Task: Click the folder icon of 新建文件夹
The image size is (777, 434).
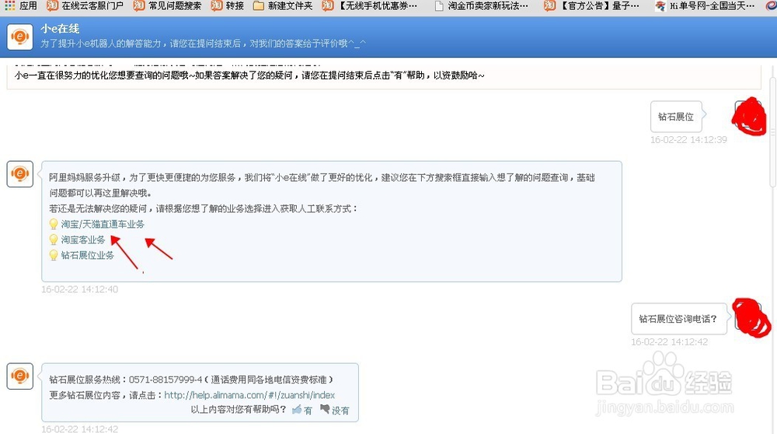Action: (258, 6)
